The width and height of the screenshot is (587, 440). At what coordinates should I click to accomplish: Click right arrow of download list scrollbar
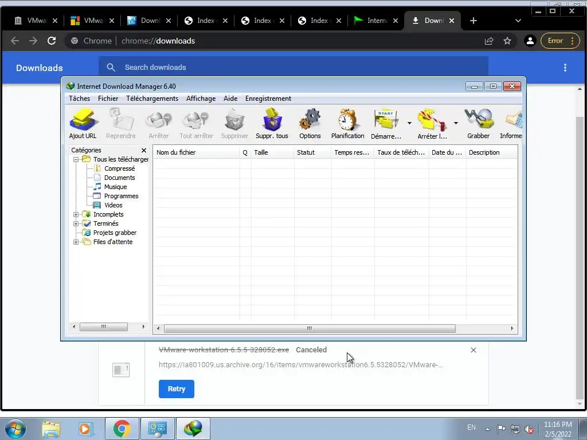(512, 328)
